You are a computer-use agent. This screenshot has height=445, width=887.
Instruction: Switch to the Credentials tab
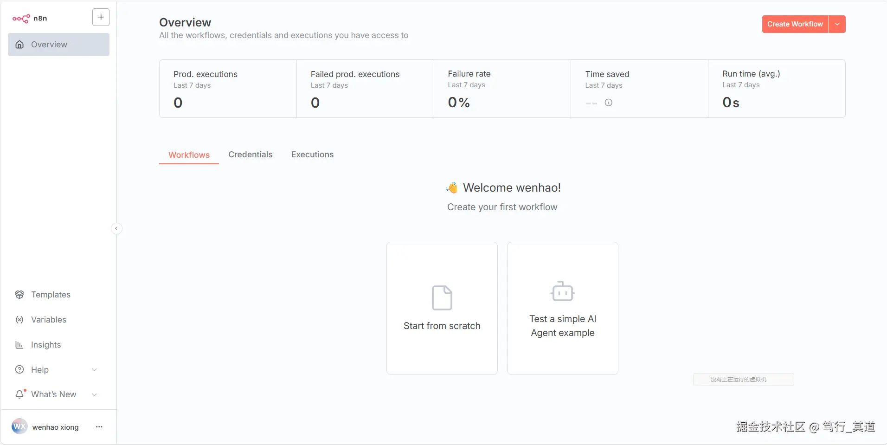[x=250, y=155]
